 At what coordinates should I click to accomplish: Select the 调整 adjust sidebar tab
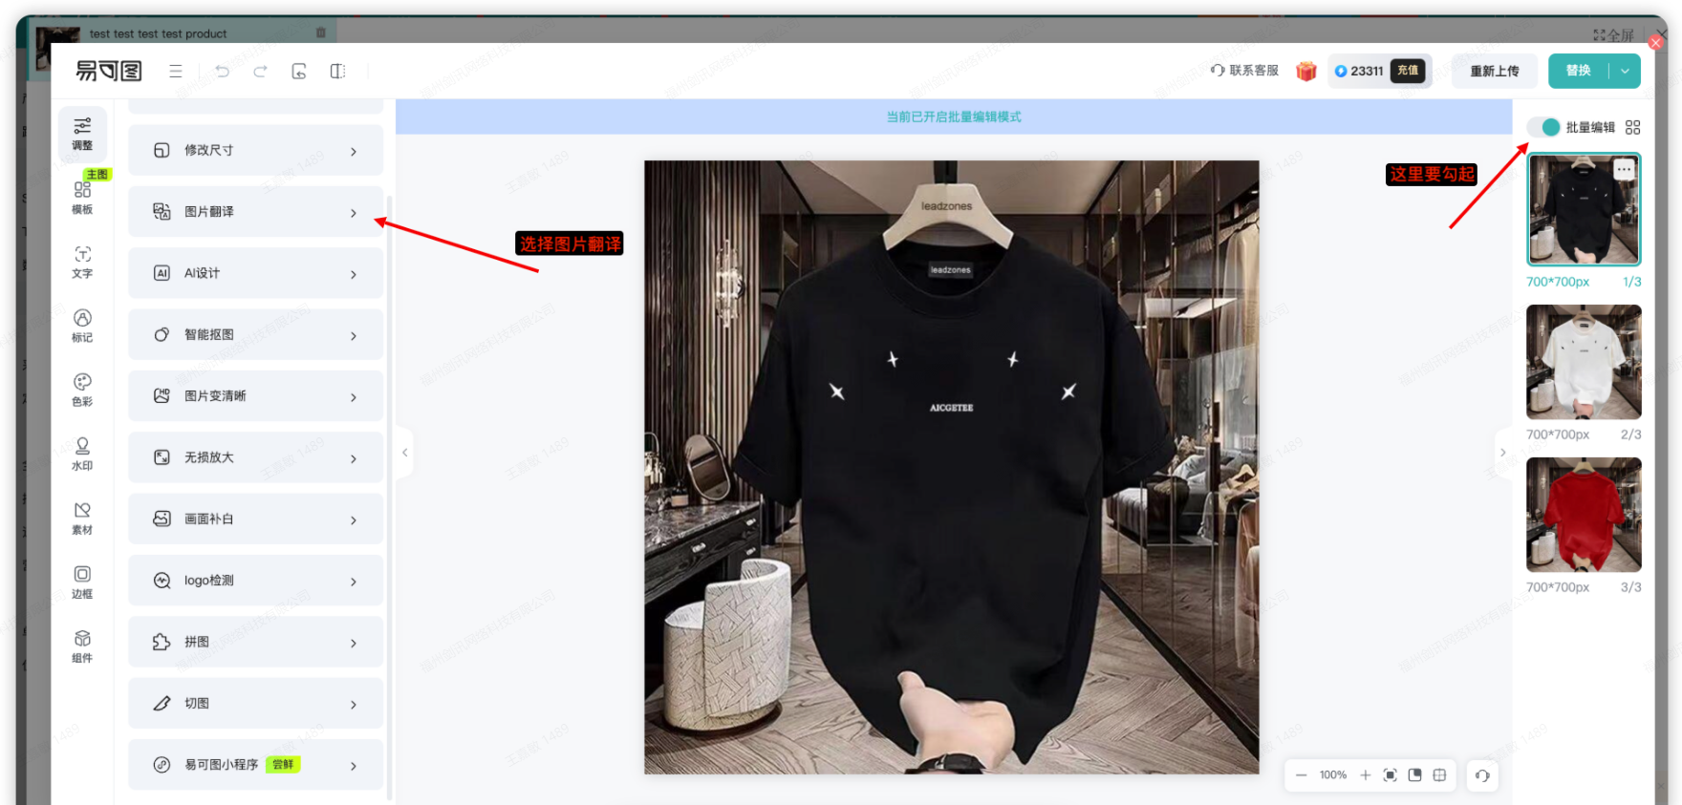coord(82,135)
